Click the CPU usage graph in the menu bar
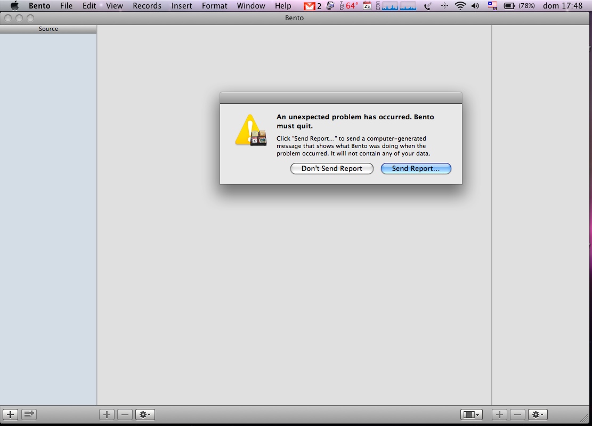 (x=396, y=6)
